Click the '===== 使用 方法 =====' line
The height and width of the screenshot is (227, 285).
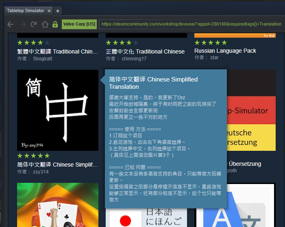135,129
